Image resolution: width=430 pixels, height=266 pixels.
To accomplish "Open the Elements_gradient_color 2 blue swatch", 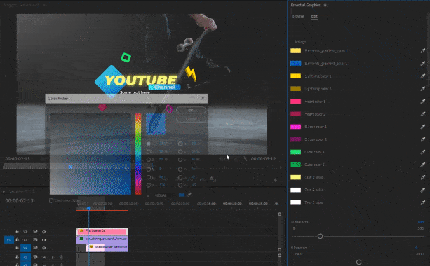I will coord(295,64).
